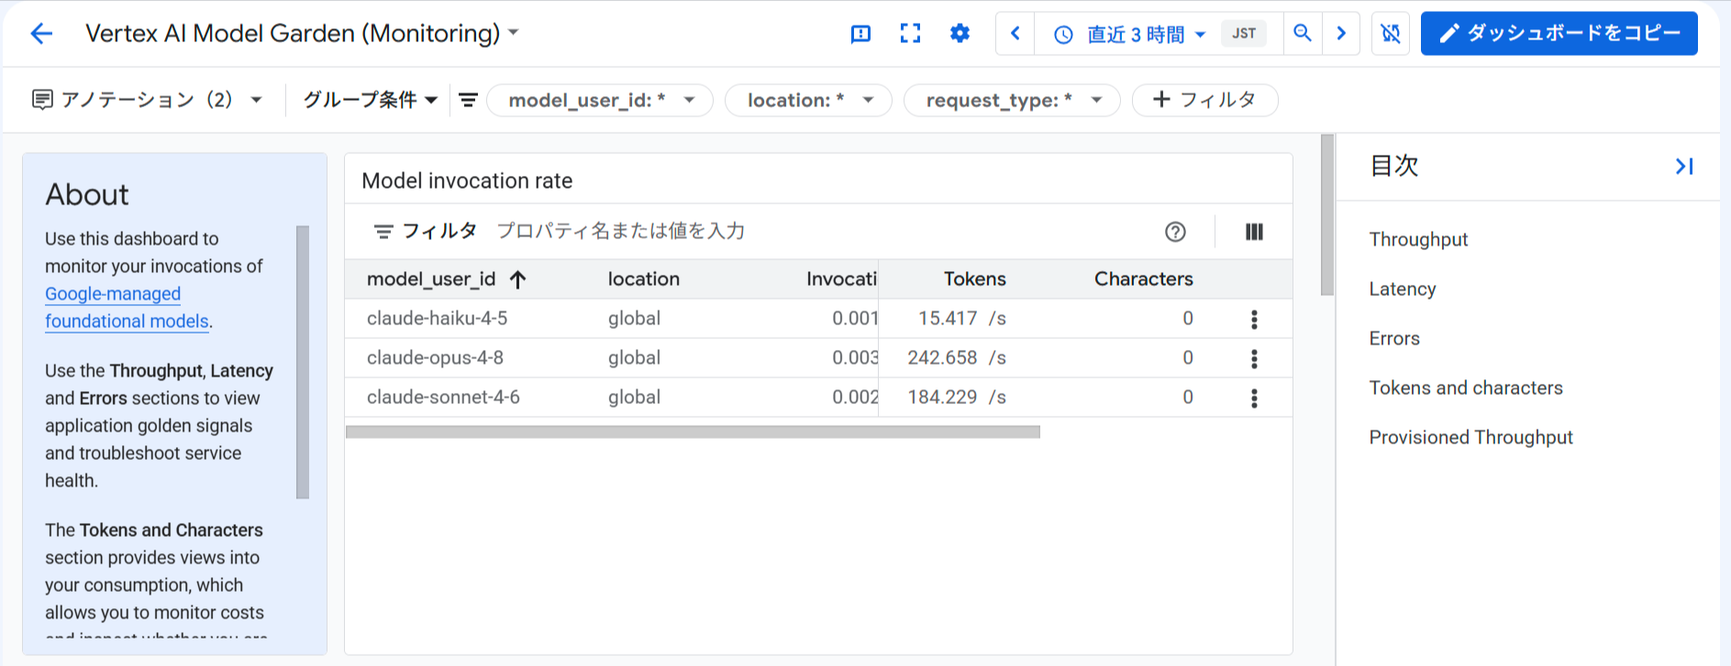The height and width of the screenshot is (666, 1731).
Task: Click the time-range zoom magnifier icon
Action: click(x=1302, y=34)
